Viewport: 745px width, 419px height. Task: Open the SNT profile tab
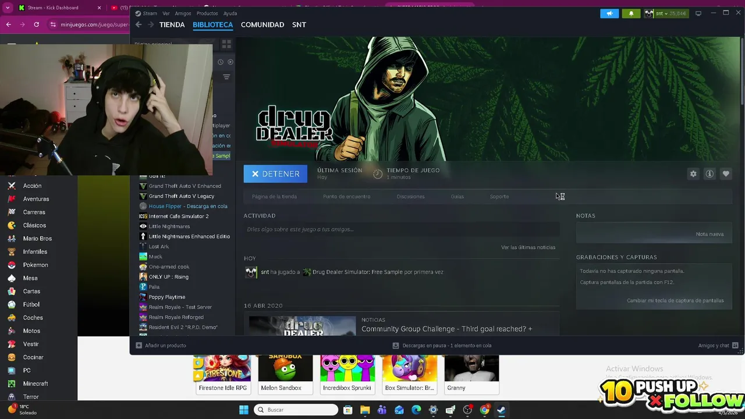tap(299, 24)
